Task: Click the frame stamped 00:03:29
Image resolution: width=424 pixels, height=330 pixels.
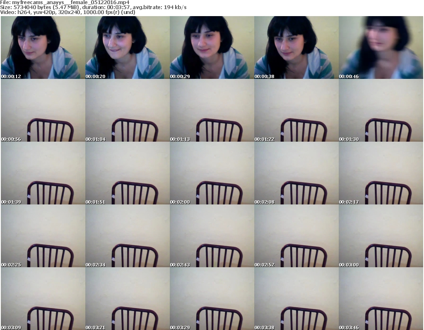Action: coord(212,299)
